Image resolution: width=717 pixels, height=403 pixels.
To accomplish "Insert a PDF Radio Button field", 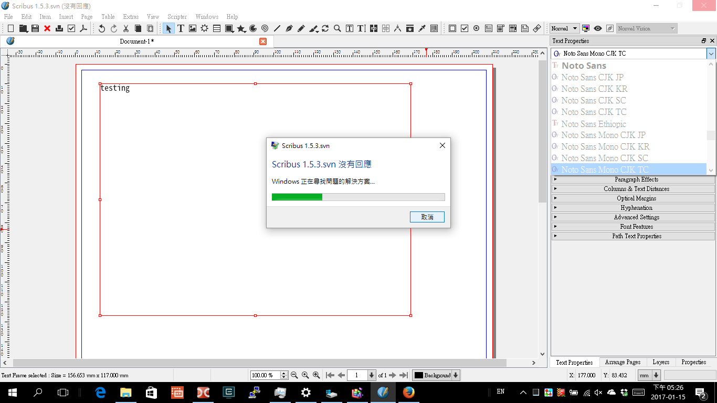I will (x=477, y=28).
